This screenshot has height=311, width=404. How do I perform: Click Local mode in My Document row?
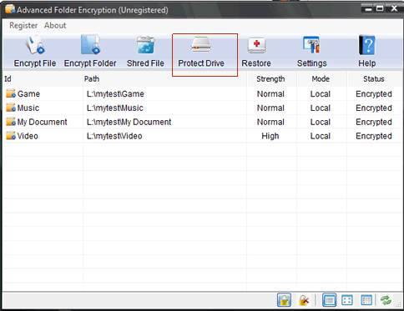[x=321, y=122]
